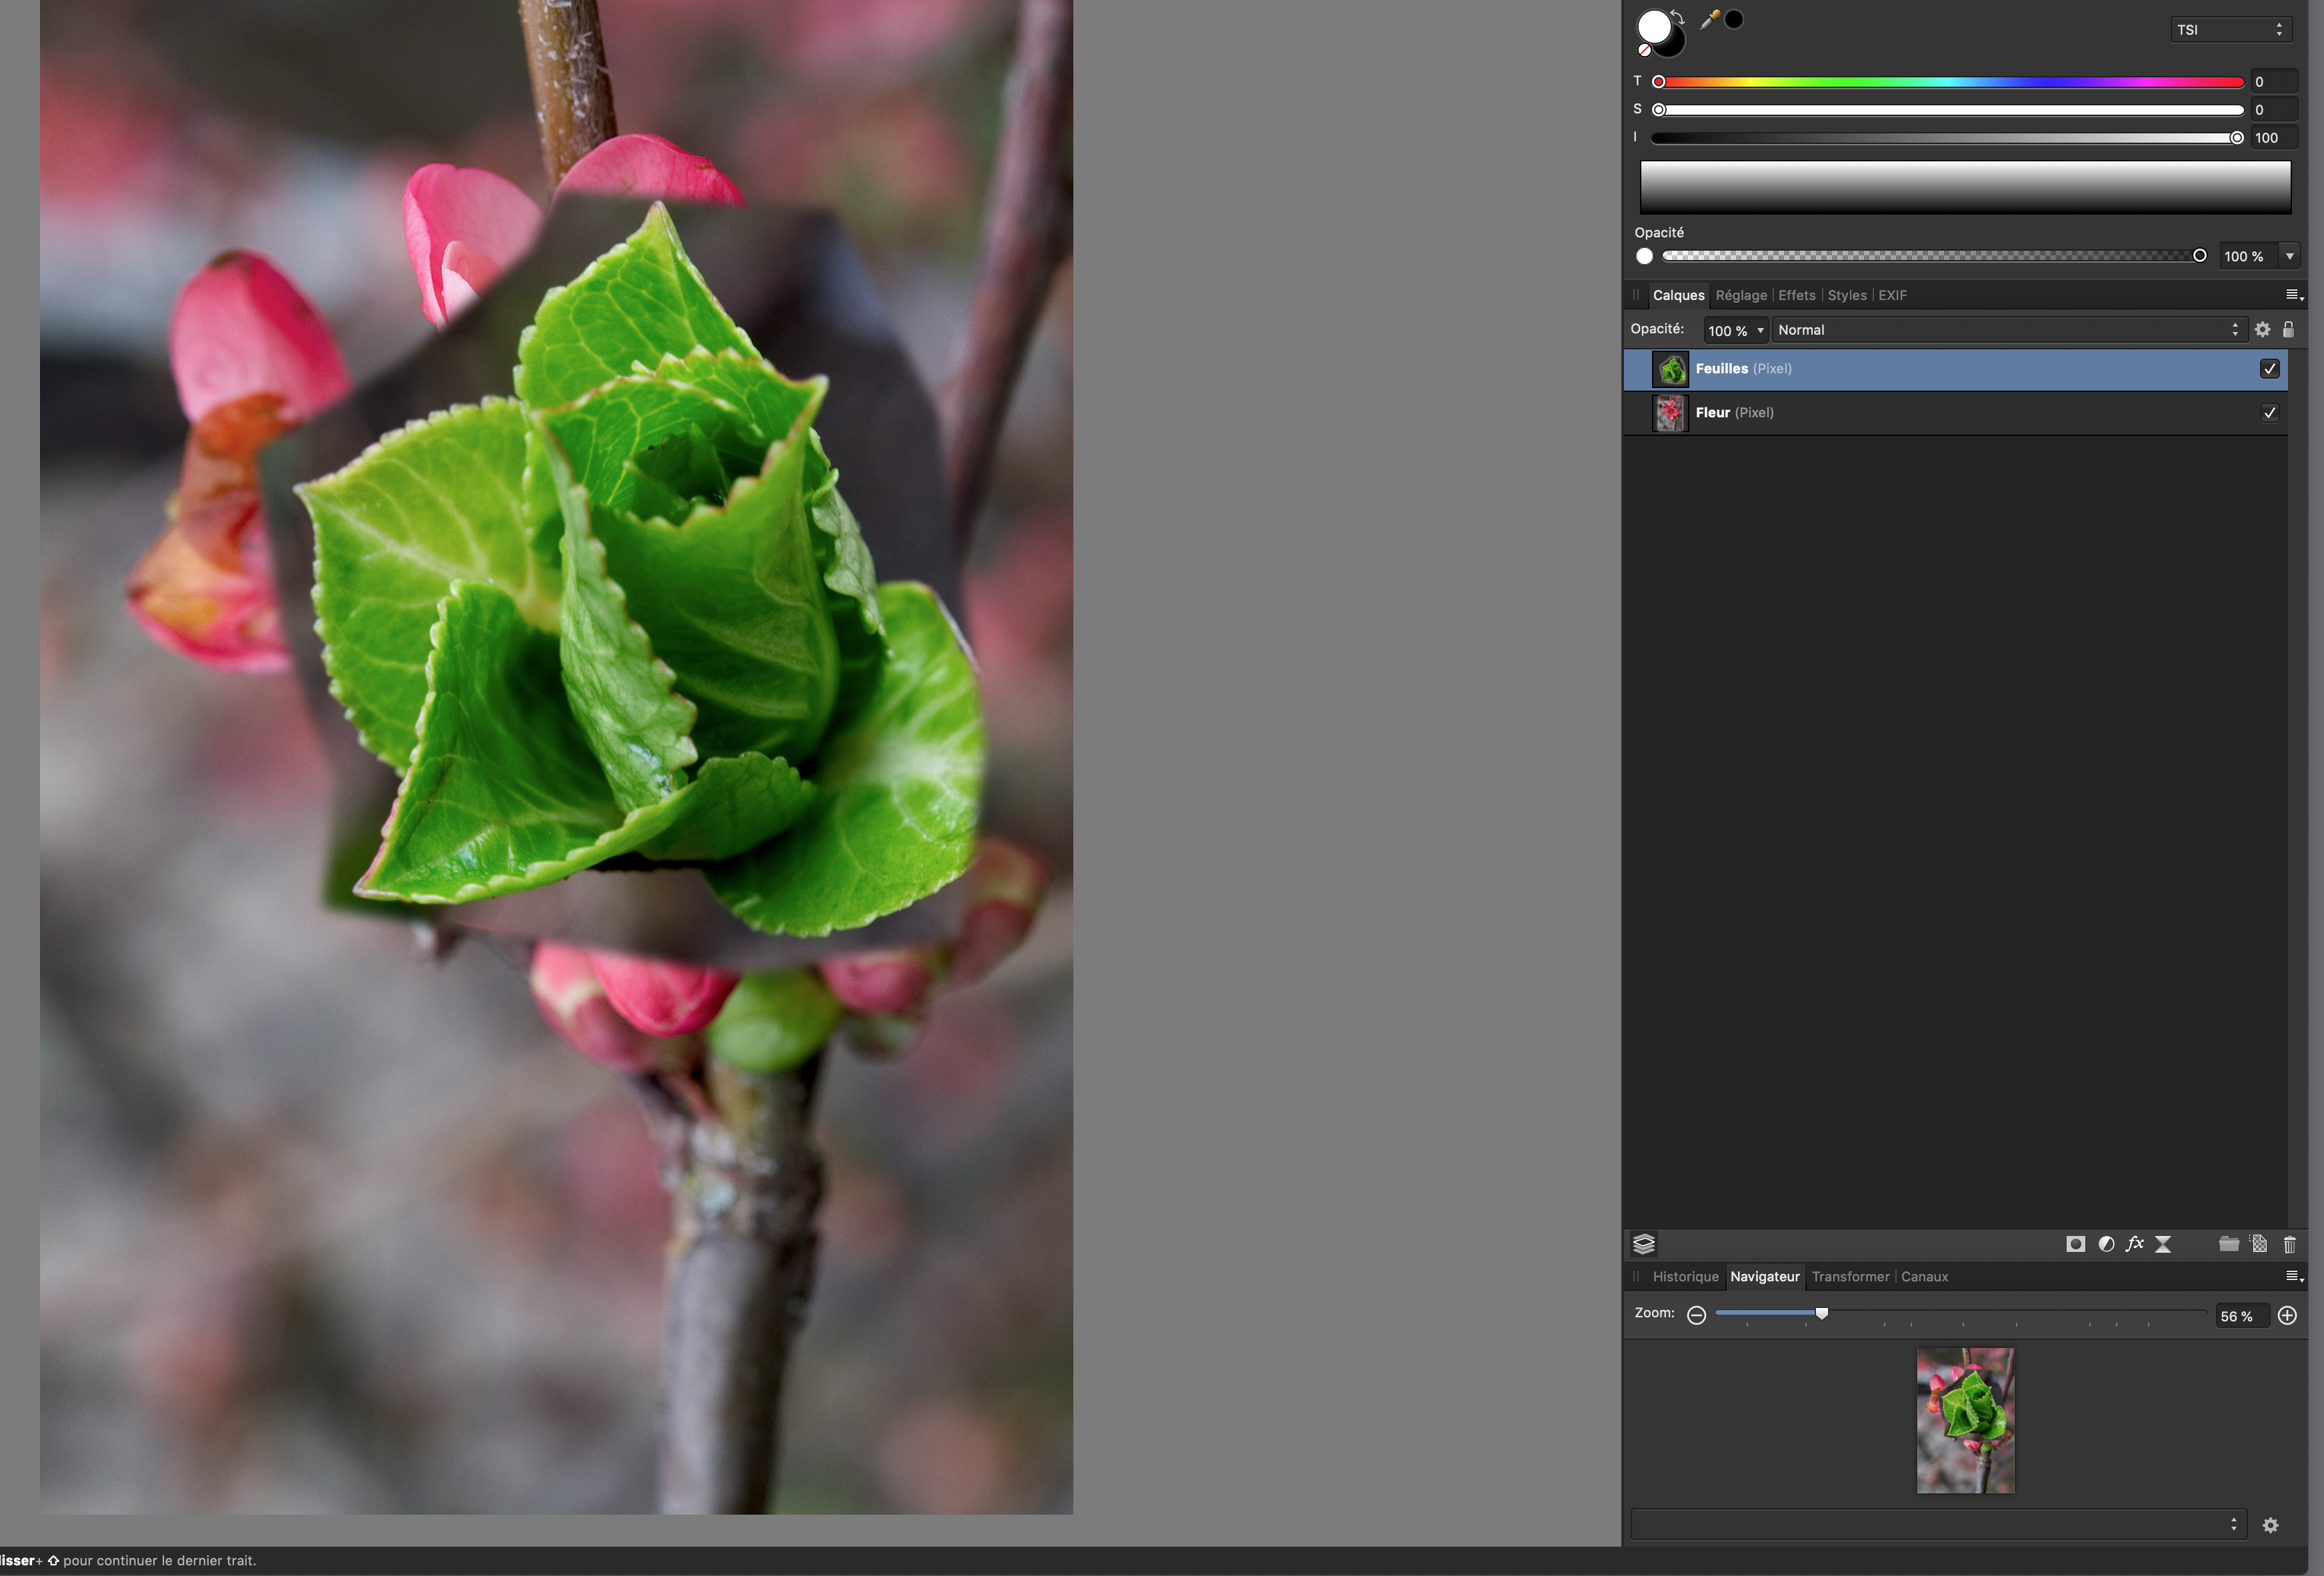Screen dimensions: 2324x1576
Task: Click on the hue T slider track
Action: [1950, 82]
